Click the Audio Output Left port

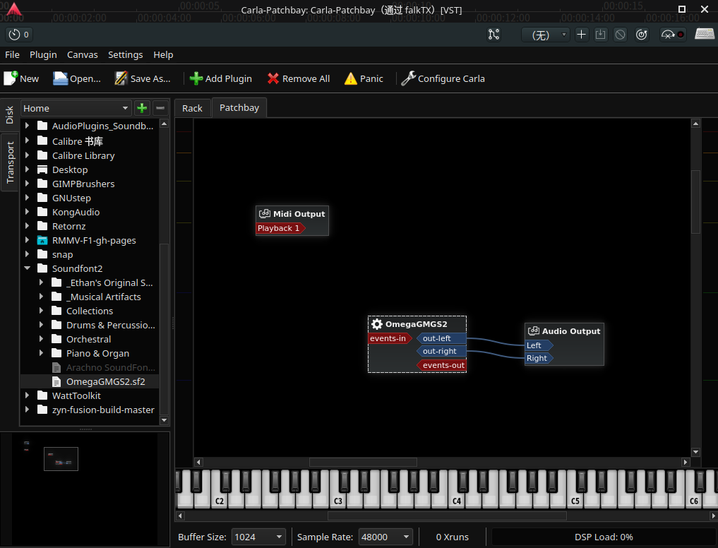point(539,345)
